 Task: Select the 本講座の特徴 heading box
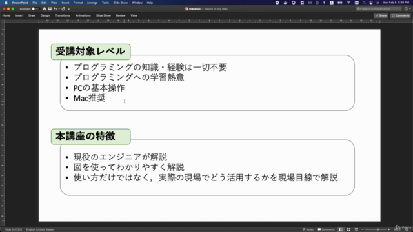(90, 136)
